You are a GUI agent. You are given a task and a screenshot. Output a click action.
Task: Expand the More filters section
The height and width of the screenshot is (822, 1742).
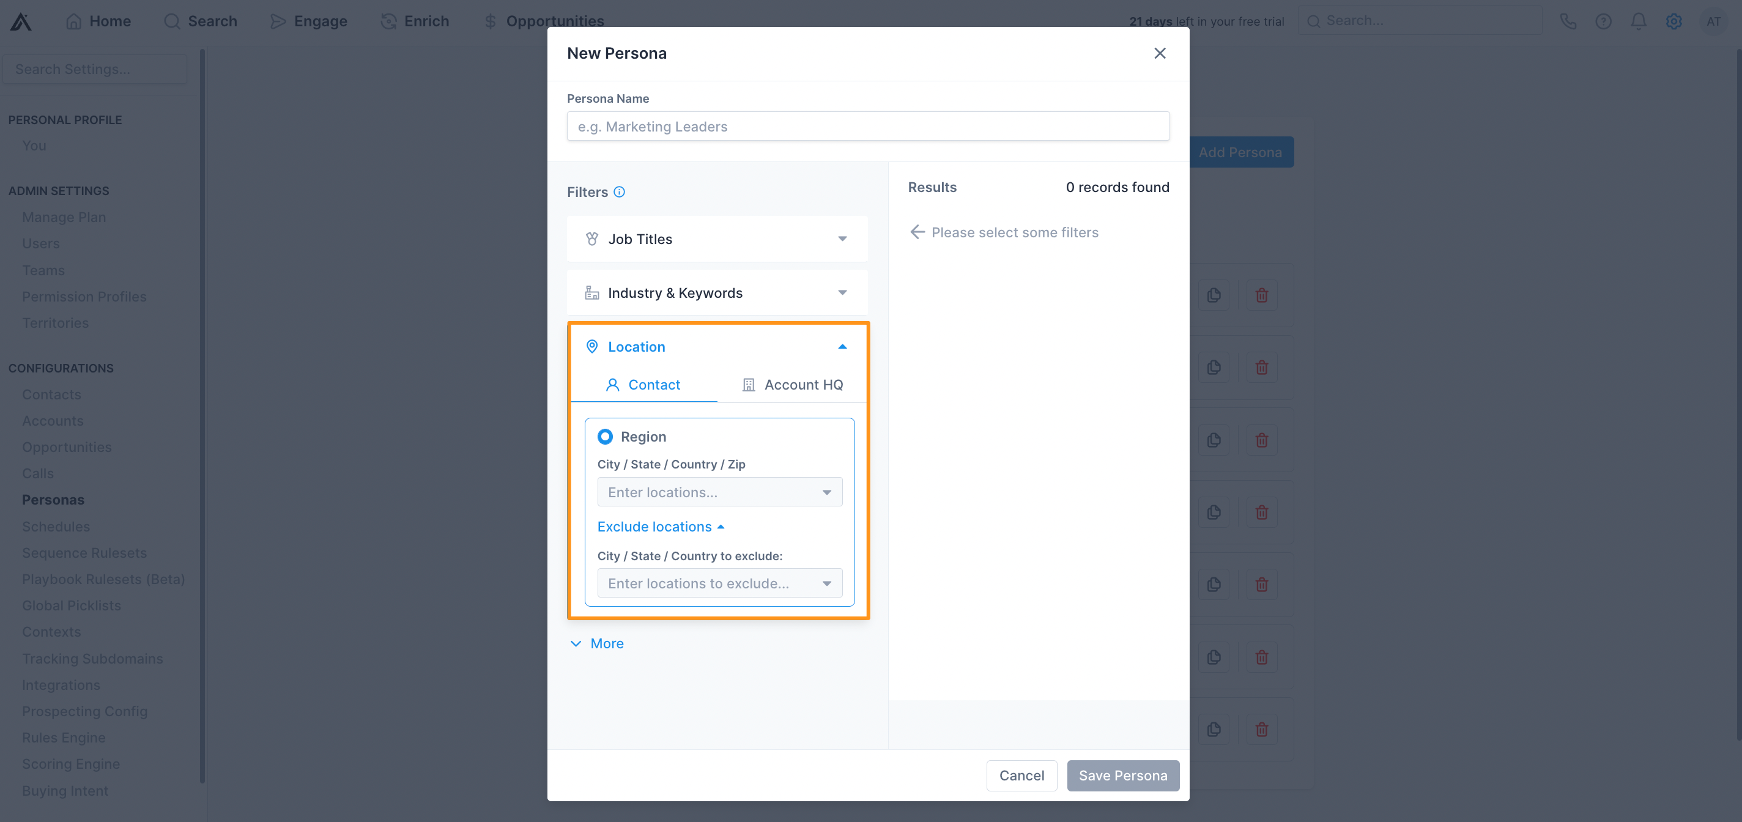pos(597,643)
